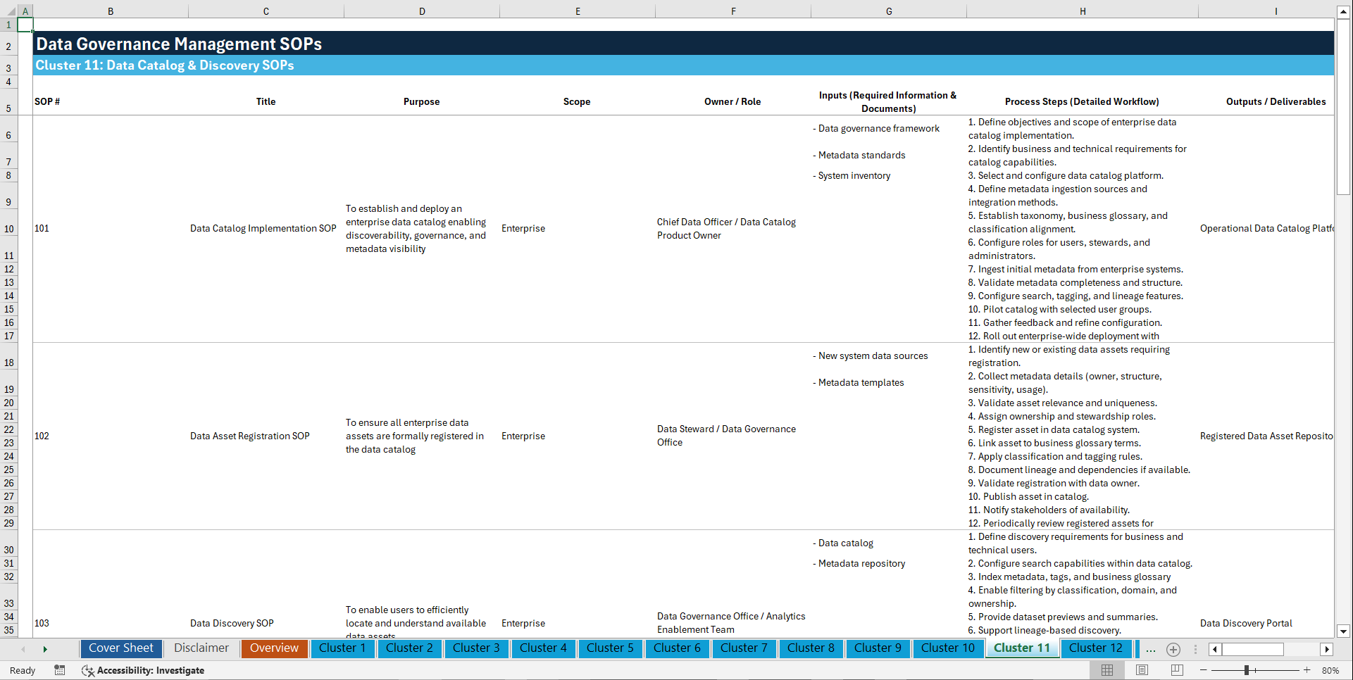Select column E header
This screenshot has width=1353, height=680.
pyautogui.click(x=578, y=11)
